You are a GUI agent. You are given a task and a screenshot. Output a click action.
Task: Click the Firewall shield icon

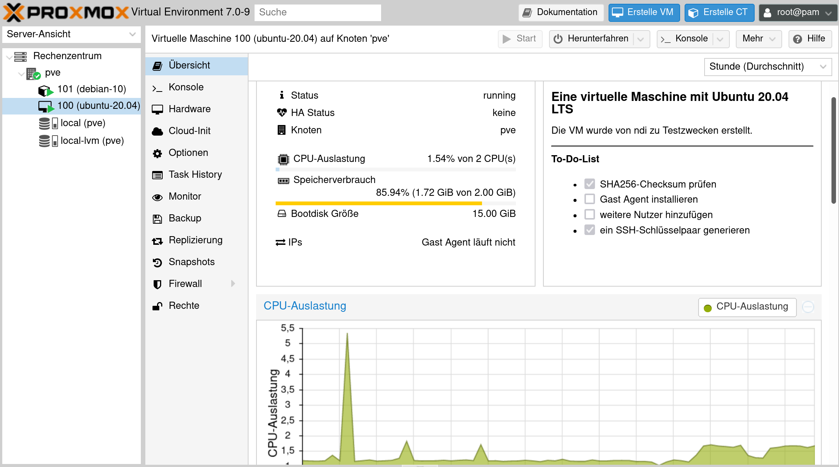click(157, 284)
